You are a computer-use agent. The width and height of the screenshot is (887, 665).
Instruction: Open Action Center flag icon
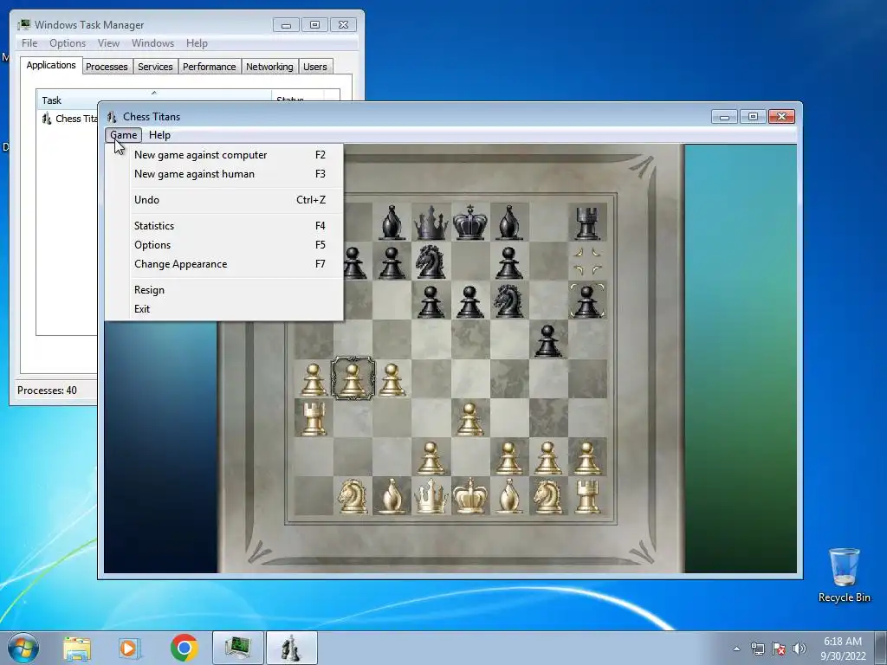click(x=779, y=649)
